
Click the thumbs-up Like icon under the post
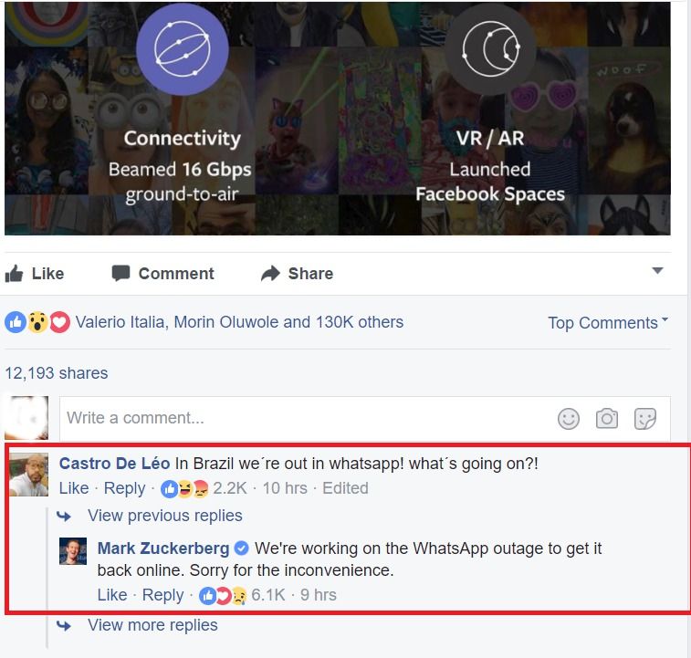tap(14, 274)
